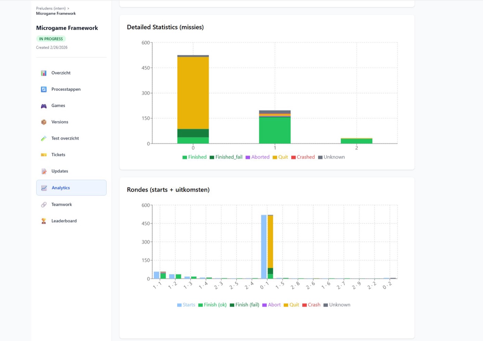The width and height of the screenshot is (483, 341).
Task: Toggle Finish (ok) legend entry
Action: coord(213,305)
